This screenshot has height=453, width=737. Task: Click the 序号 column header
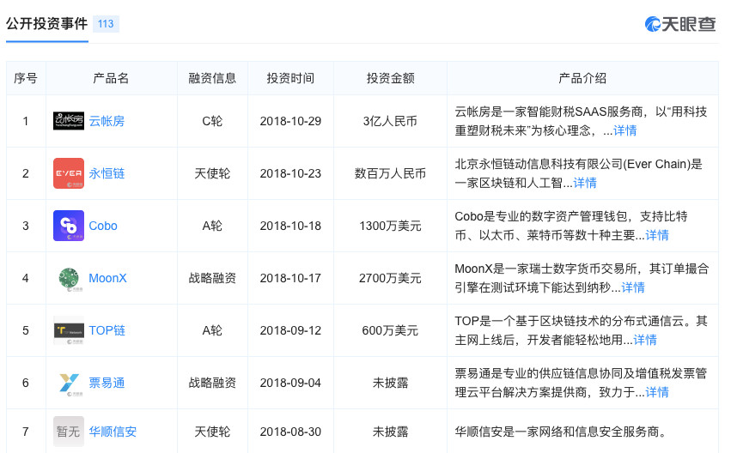click(26, 78)
